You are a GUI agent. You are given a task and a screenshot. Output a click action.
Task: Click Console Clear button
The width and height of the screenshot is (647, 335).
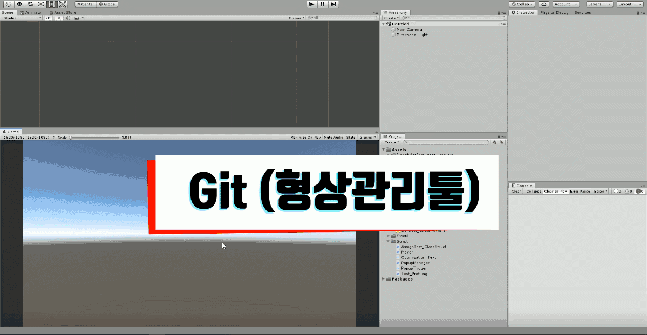(x=516, y=192)
